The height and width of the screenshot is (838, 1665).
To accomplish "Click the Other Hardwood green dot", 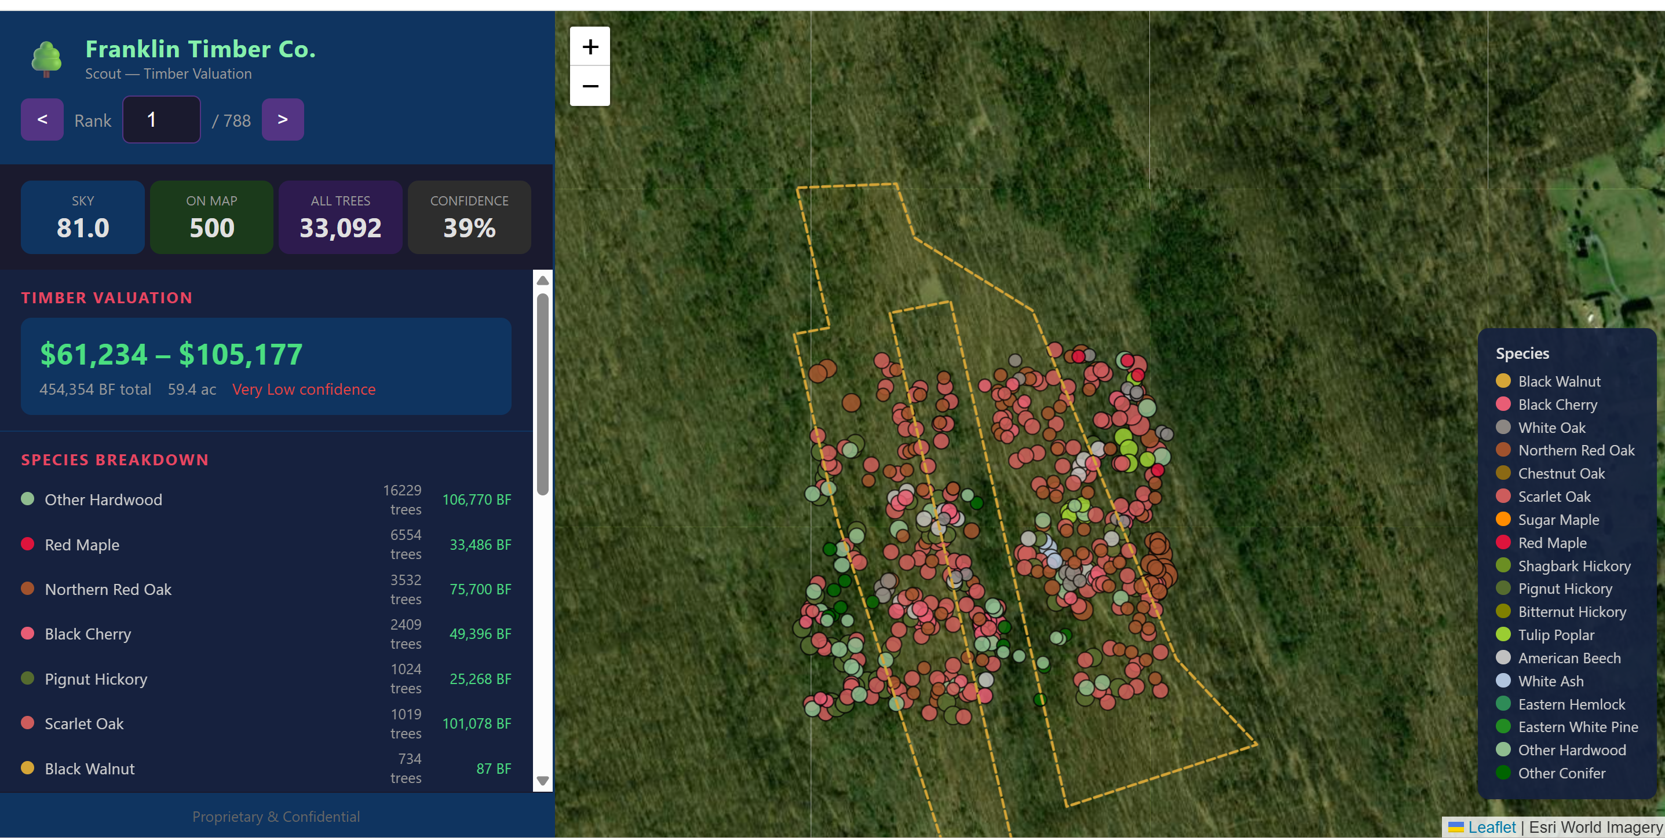I will (27, 499).
